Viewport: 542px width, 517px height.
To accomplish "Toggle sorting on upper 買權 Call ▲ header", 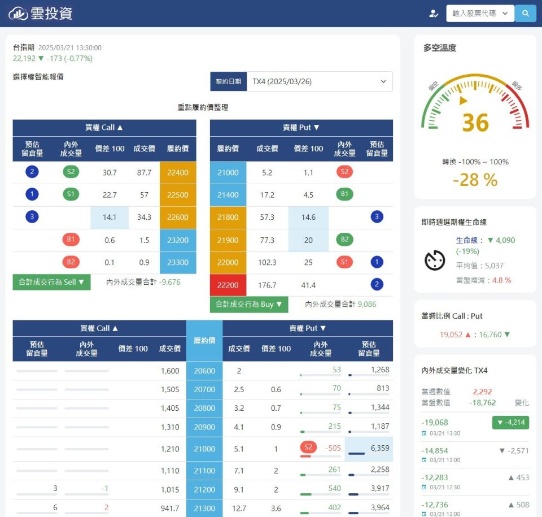I will (104, 128).
